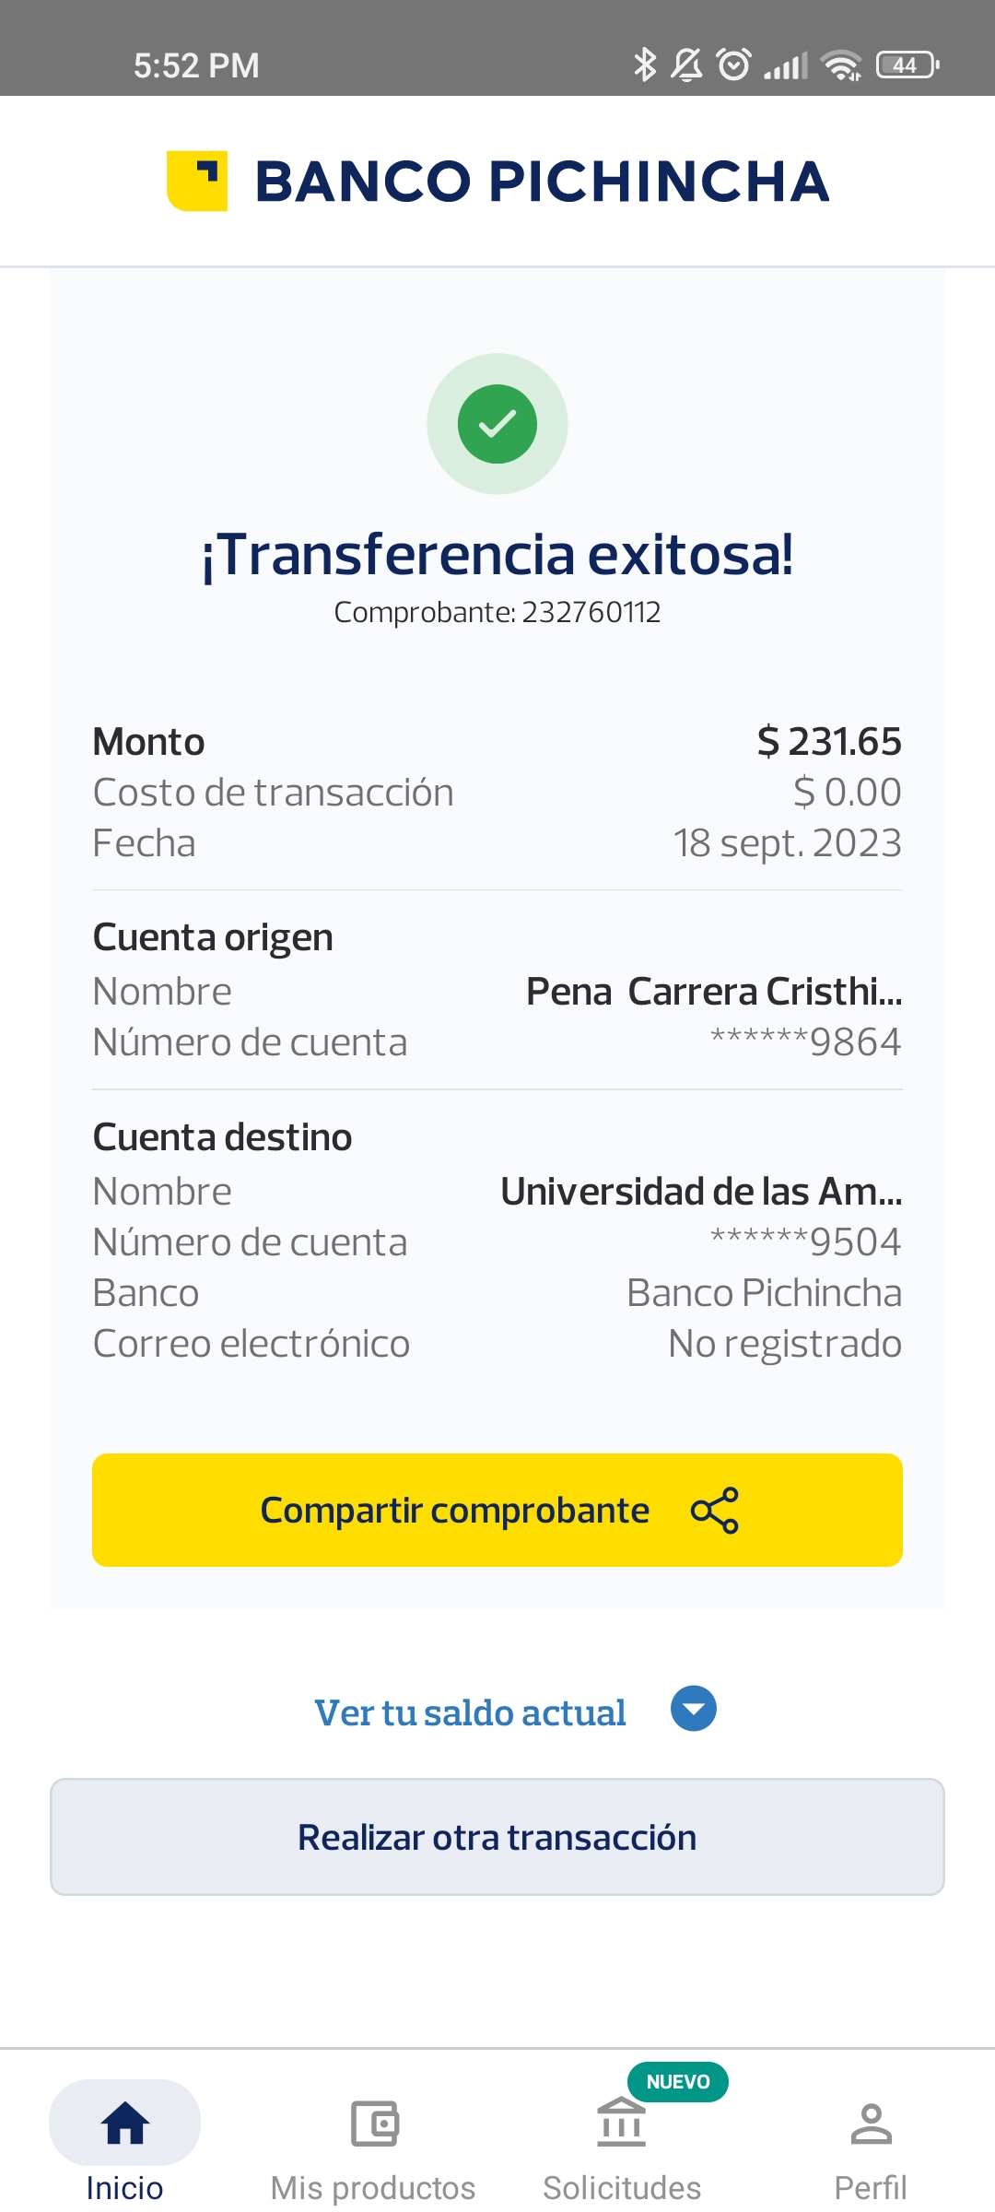Tap the Comprobante number 232760112
This screenshot has height=2212, width=995.
(x=591, y=612)
